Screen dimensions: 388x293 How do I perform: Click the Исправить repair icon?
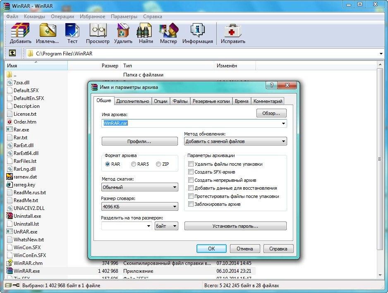[x=232, y=30]
